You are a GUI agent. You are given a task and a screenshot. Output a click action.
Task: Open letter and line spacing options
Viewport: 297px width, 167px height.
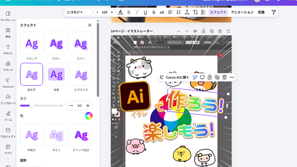click(x=187, y=12)
